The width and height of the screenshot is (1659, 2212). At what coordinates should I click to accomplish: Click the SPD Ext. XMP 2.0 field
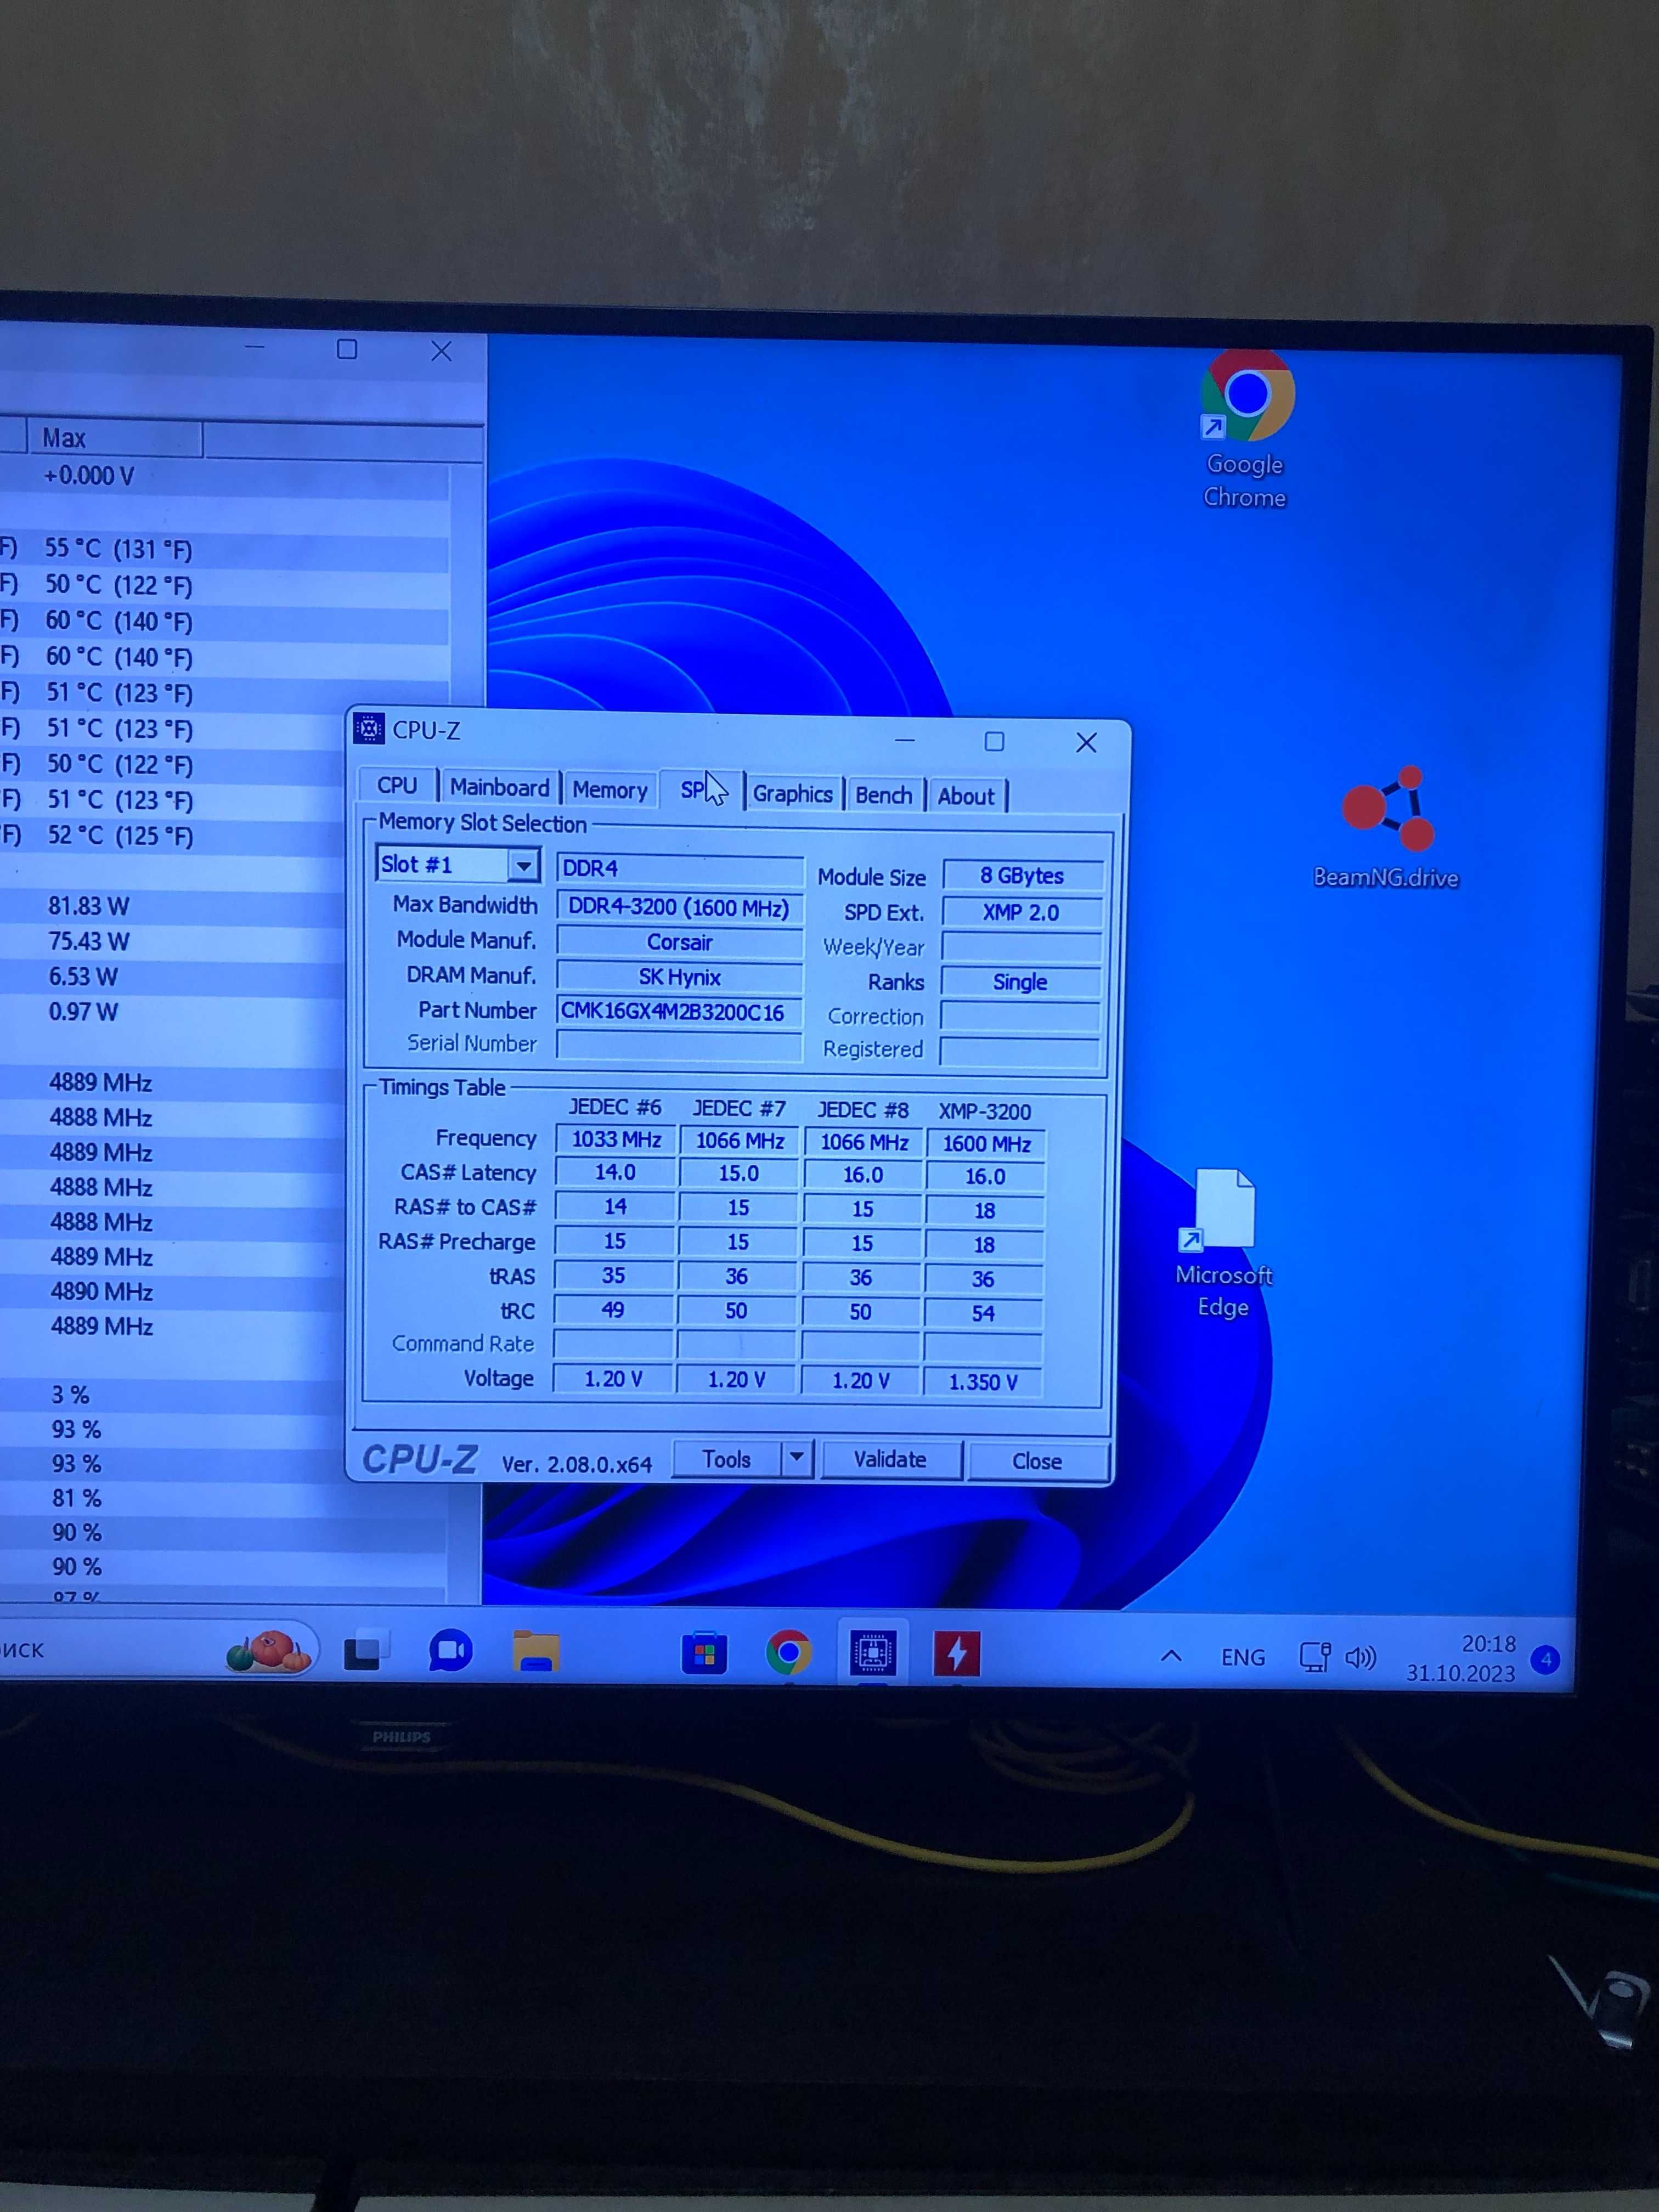click(x=1021, y=912)
